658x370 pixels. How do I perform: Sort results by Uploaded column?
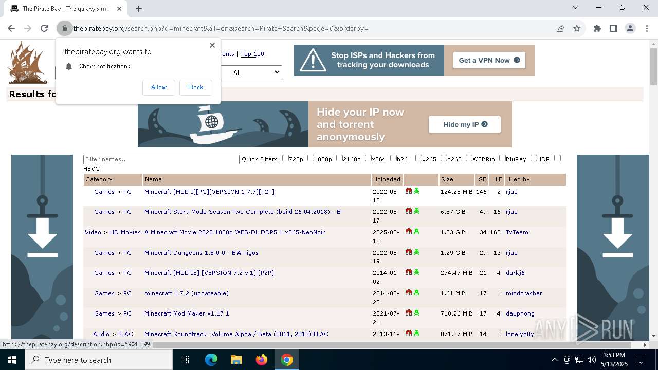(x=387, y=179)
